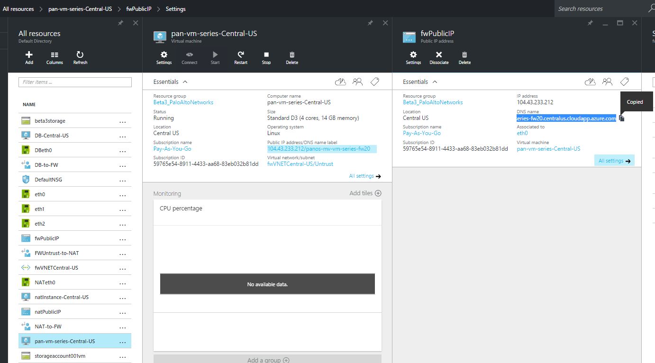Open Beta3_PaloAltoNetworks resource group link in VM blade
This screenshot has height=363, width=655.
click(x=183, y=102)
